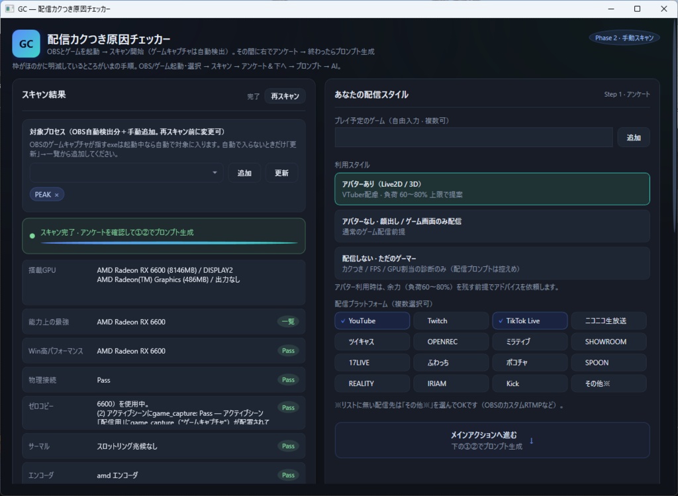Toggle ツイキャス platform
Image resolution: width=678 pixels, height=496 pixels.
(x=372, y=342)
